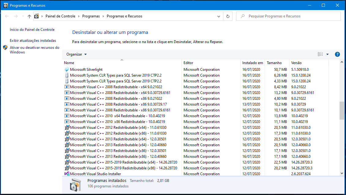Click the Visual C++ 2012 (x86) 11.0.61030 icon
Screen dimensions: 346x195
coord(67,133)
